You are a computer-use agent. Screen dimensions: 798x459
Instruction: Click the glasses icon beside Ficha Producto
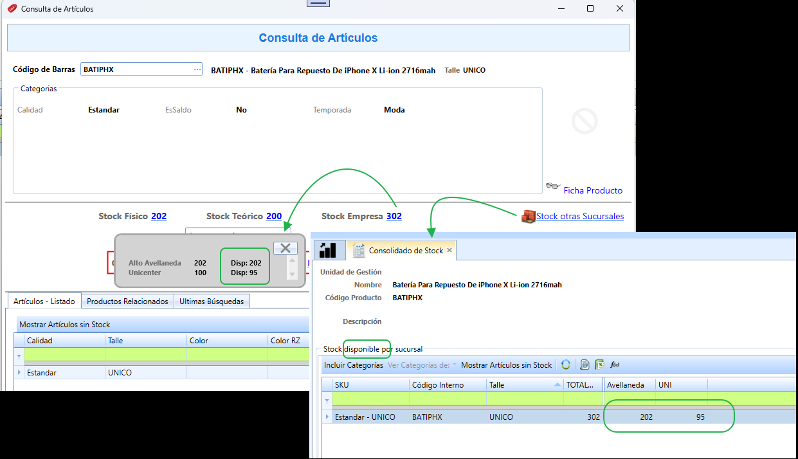(553, 186)
